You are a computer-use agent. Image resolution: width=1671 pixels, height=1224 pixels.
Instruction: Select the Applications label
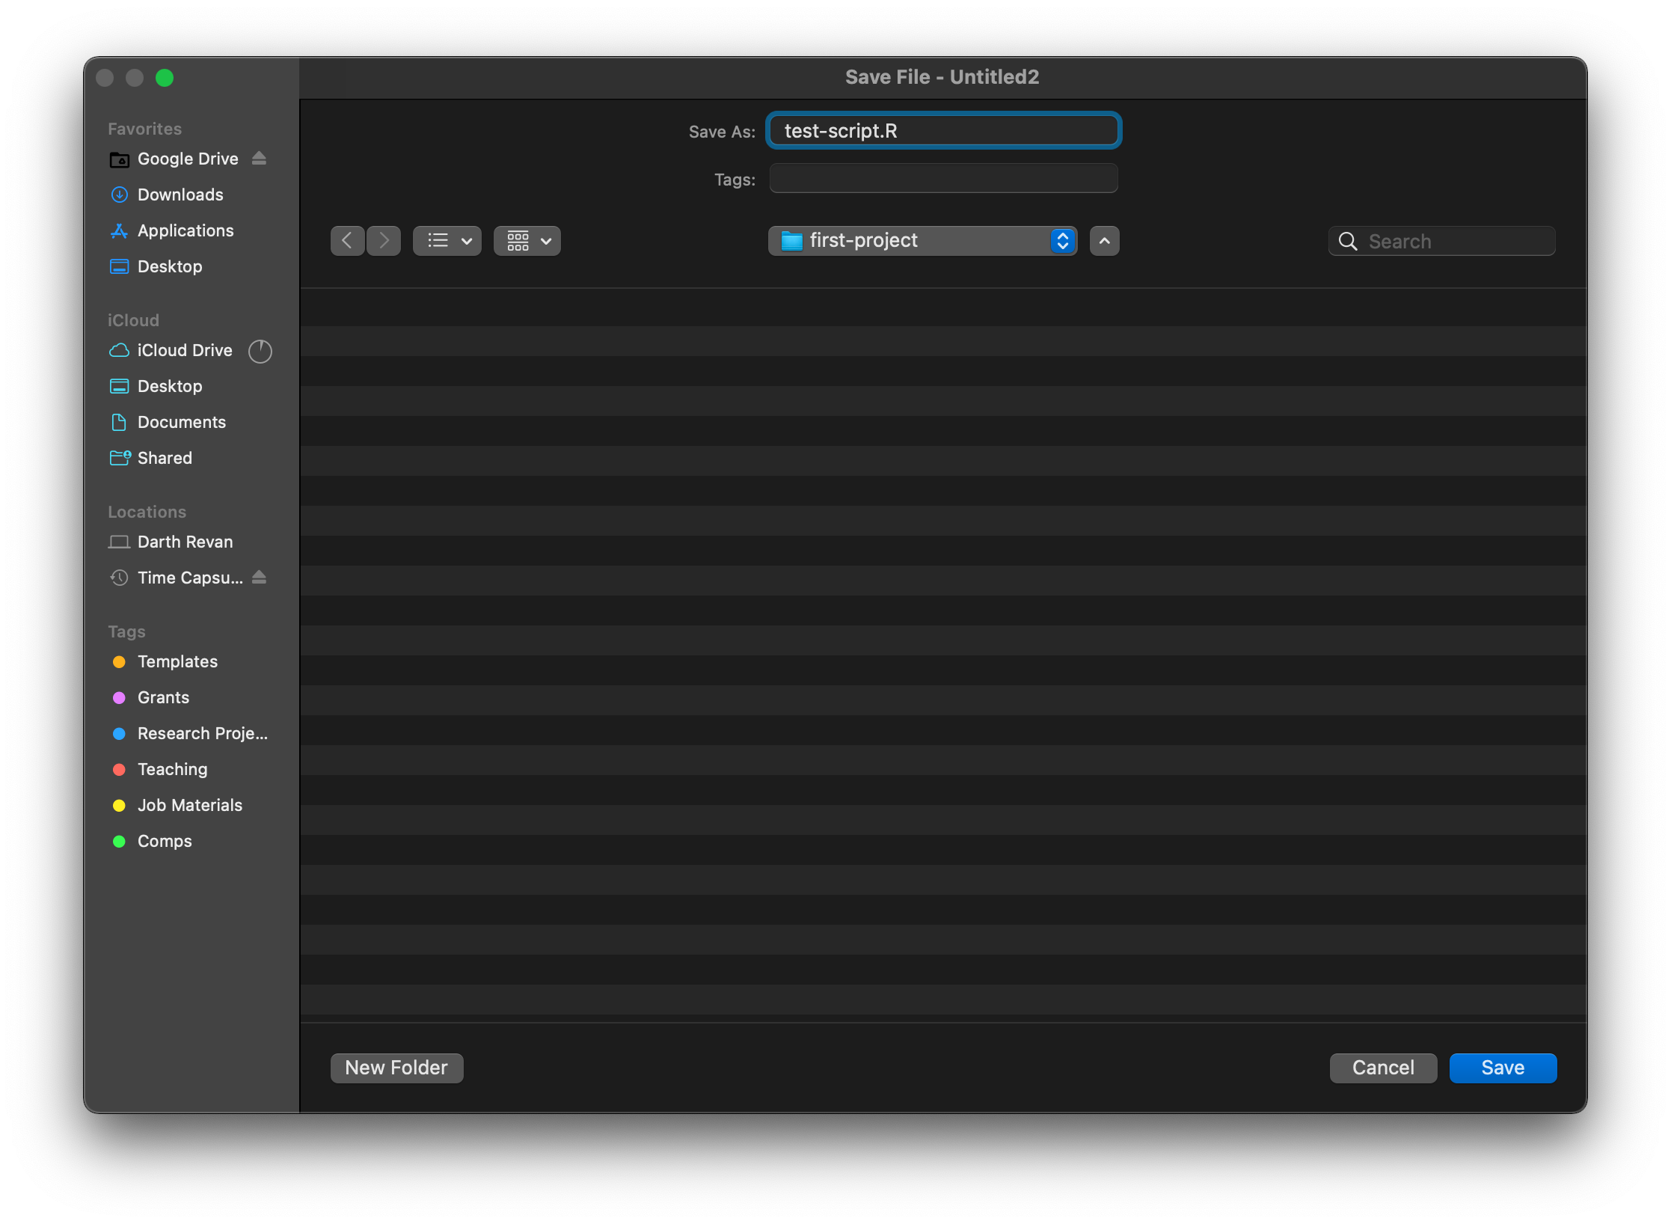(186, 230)
